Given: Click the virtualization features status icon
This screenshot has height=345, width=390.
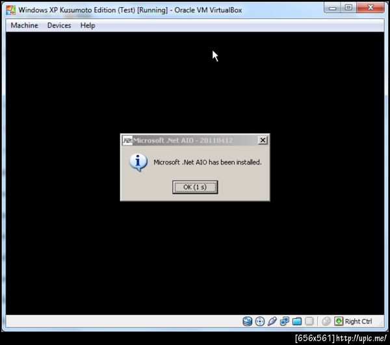Looking at the screenshot, I should coord(309,321).
